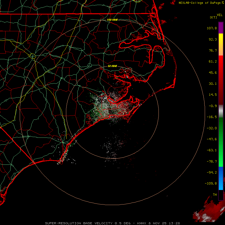Click the blue segment of velocity color bar
The image size is (225, 225).
tap(221, 178)
